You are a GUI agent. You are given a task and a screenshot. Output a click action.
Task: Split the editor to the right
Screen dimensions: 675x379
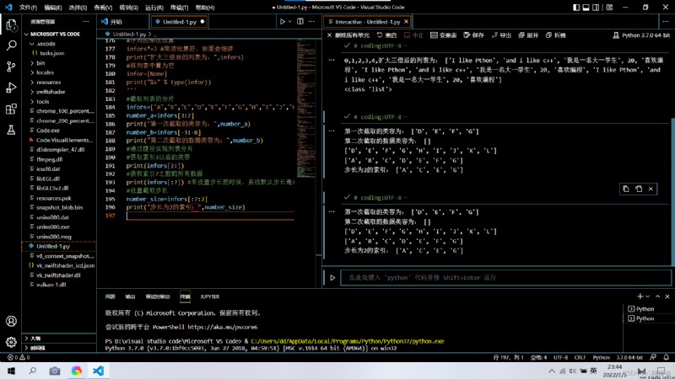(300, 22)
